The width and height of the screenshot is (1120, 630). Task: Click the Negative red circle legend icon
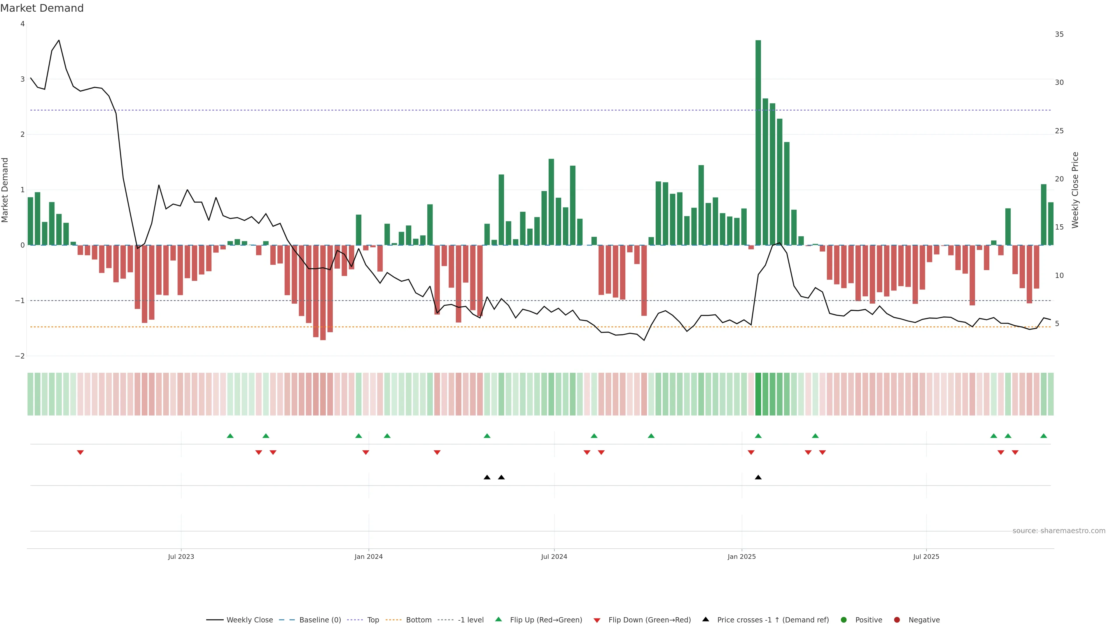[x=897, y=620]
